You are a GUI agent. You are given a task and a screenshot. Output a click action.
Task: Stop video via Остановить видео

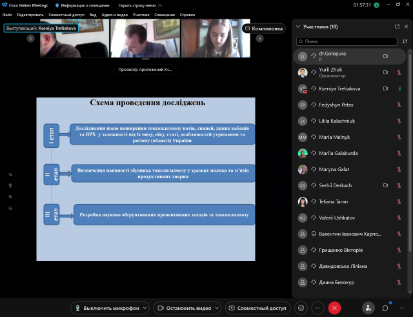pos(185,308)
